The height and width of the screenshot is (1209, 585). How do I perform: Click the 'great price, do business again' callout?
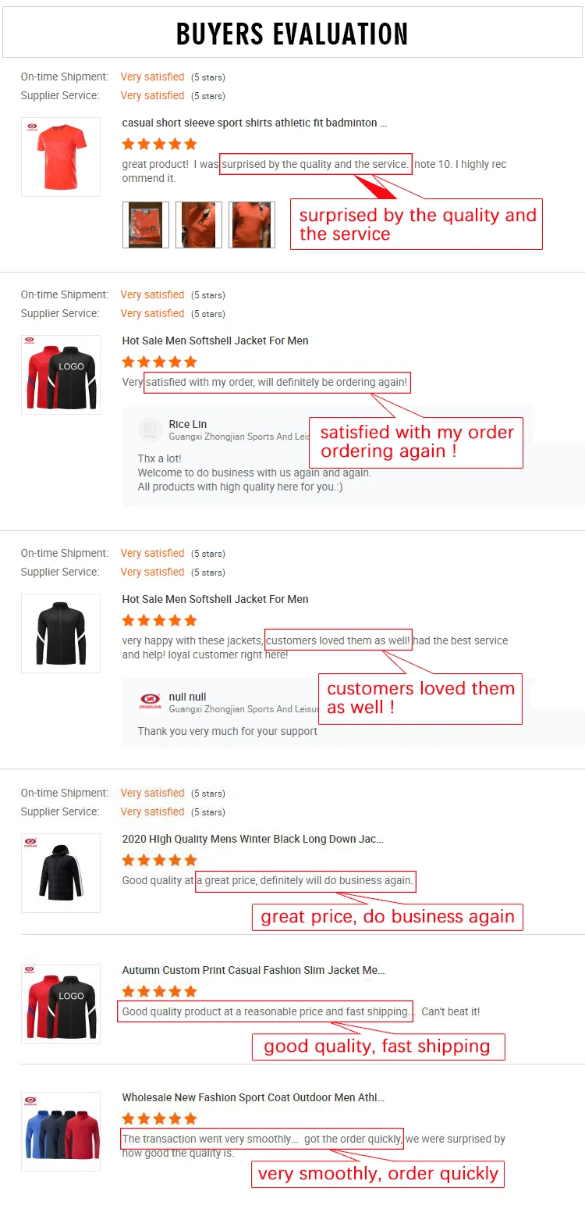pyautogui.click(x=388, y=917)
